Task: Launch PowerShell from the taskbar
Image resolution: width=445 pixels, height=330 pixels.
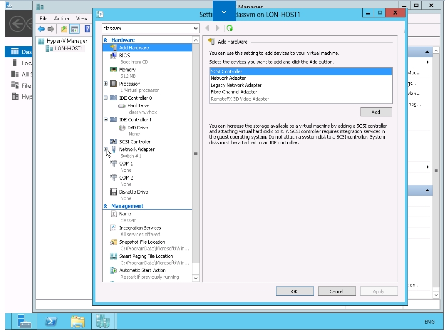Action: coord(51,322)
